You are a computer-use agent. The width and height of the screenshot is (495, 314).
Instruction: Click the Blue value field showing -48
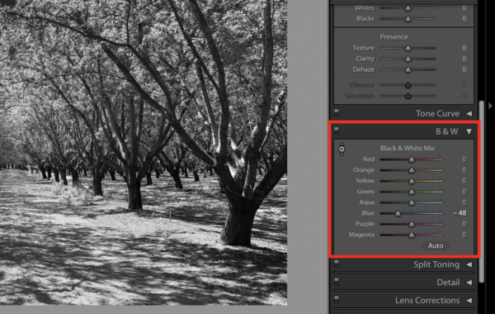click(x=460, y=213)
